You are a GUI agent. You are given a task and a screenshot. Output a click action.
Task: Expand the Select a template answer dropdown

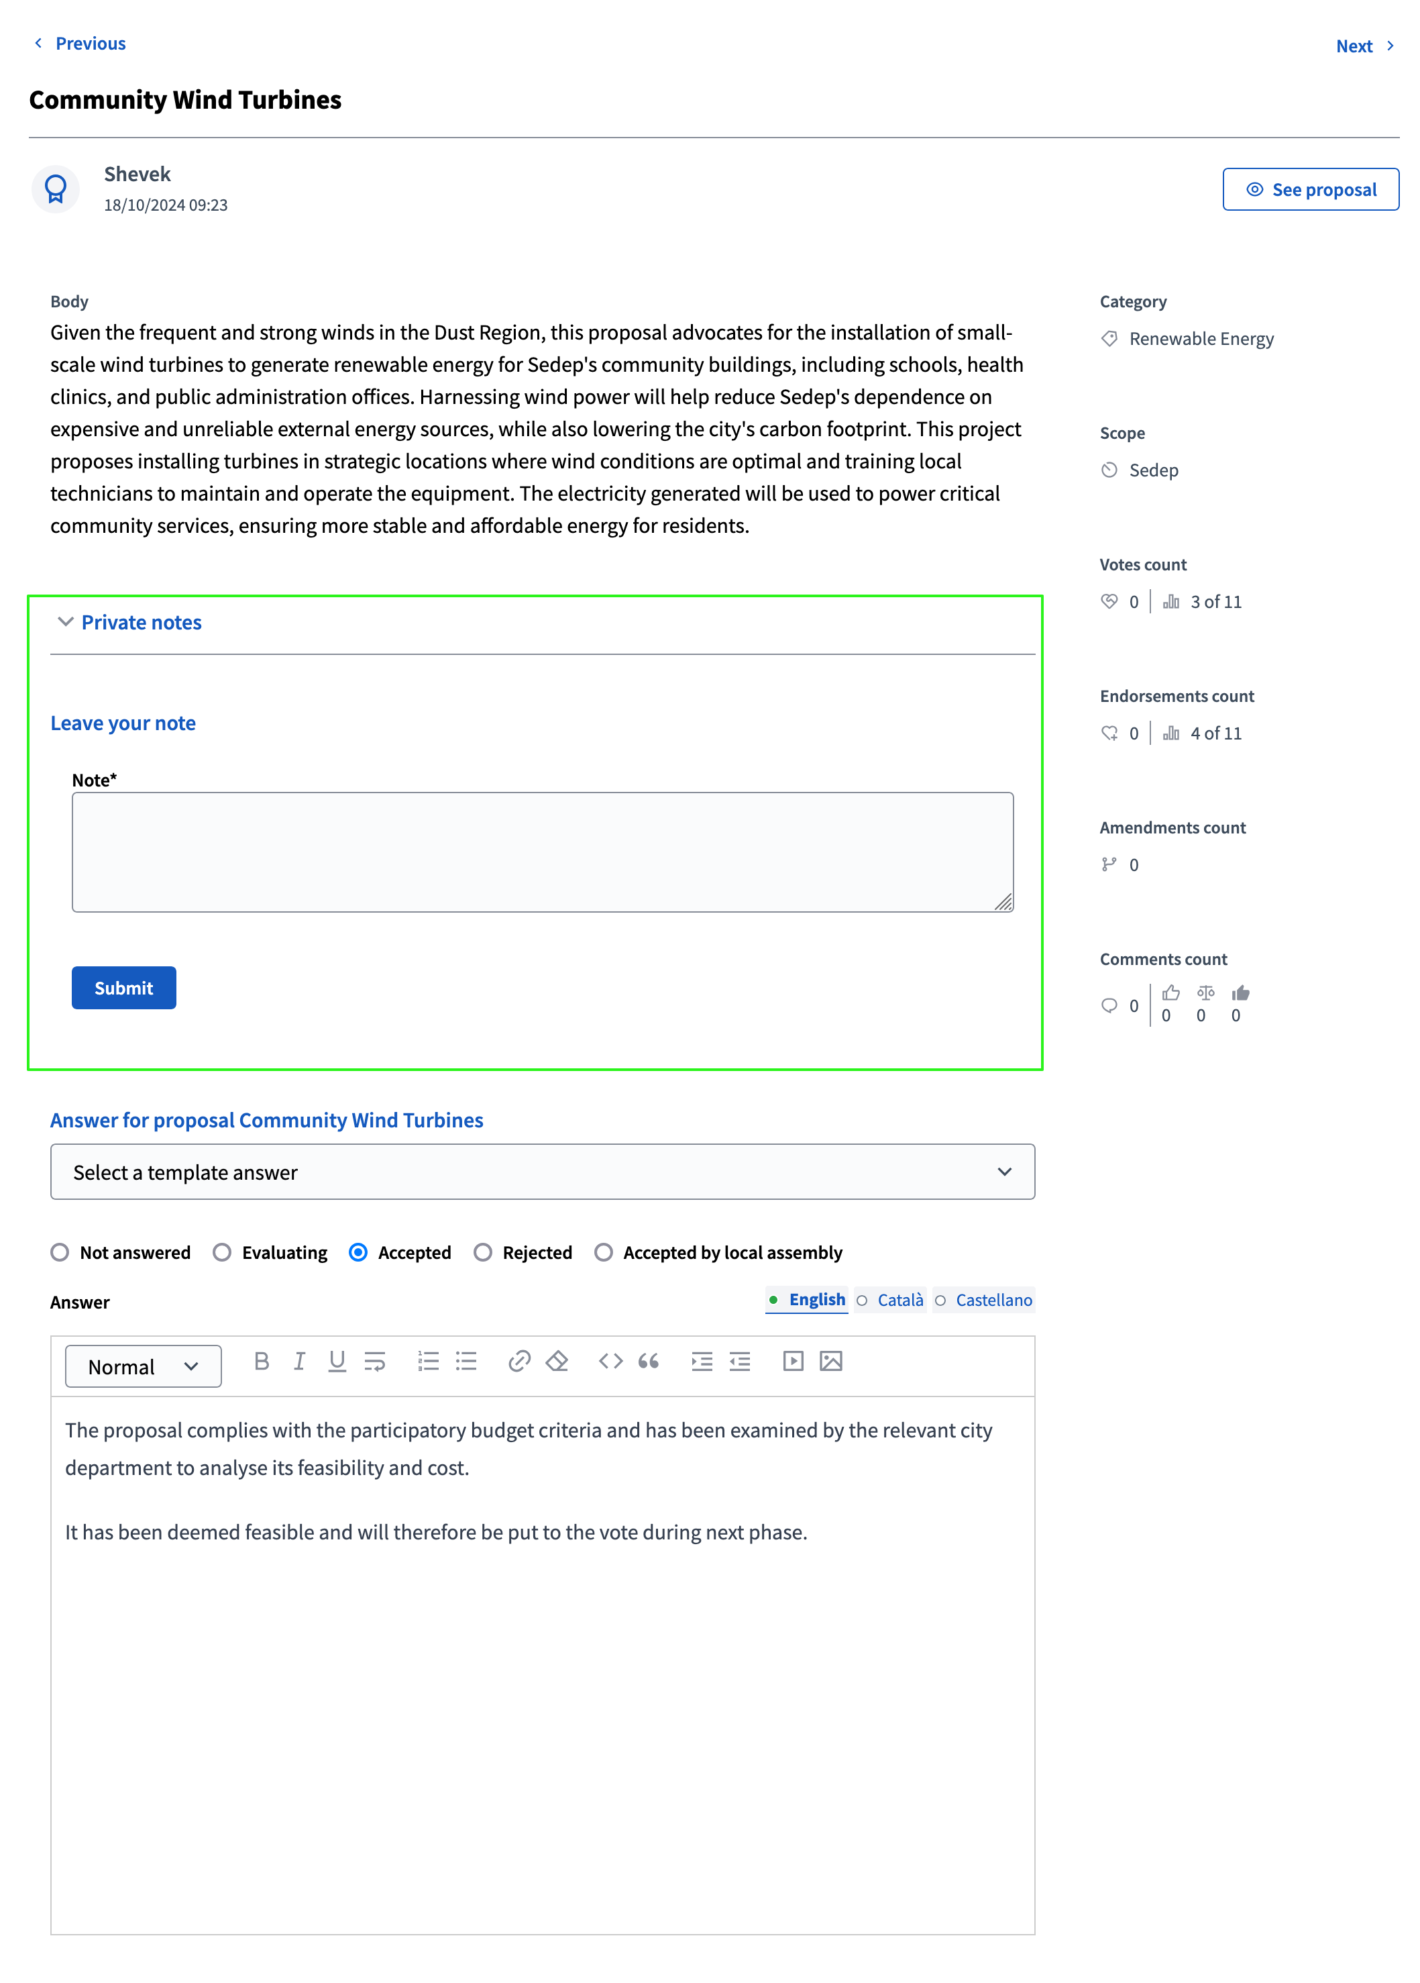click(x=543, y=1172)
